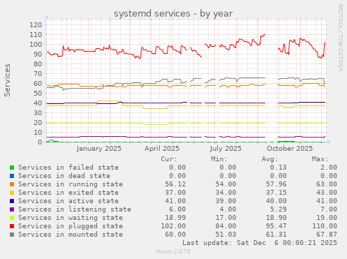Click running state current value 56.12
The height and width of the screenshot is (259, 347).
click(x=175, y=184)
